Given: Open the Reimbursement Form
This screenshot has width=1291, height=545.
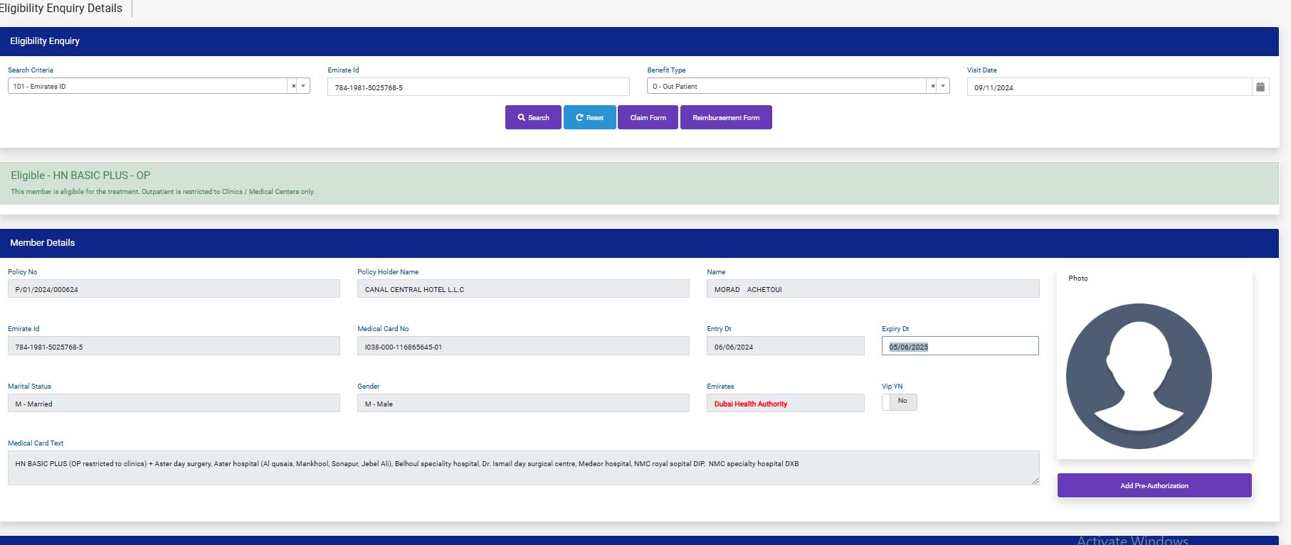Looking at the screenshot, I should point(725,117).
